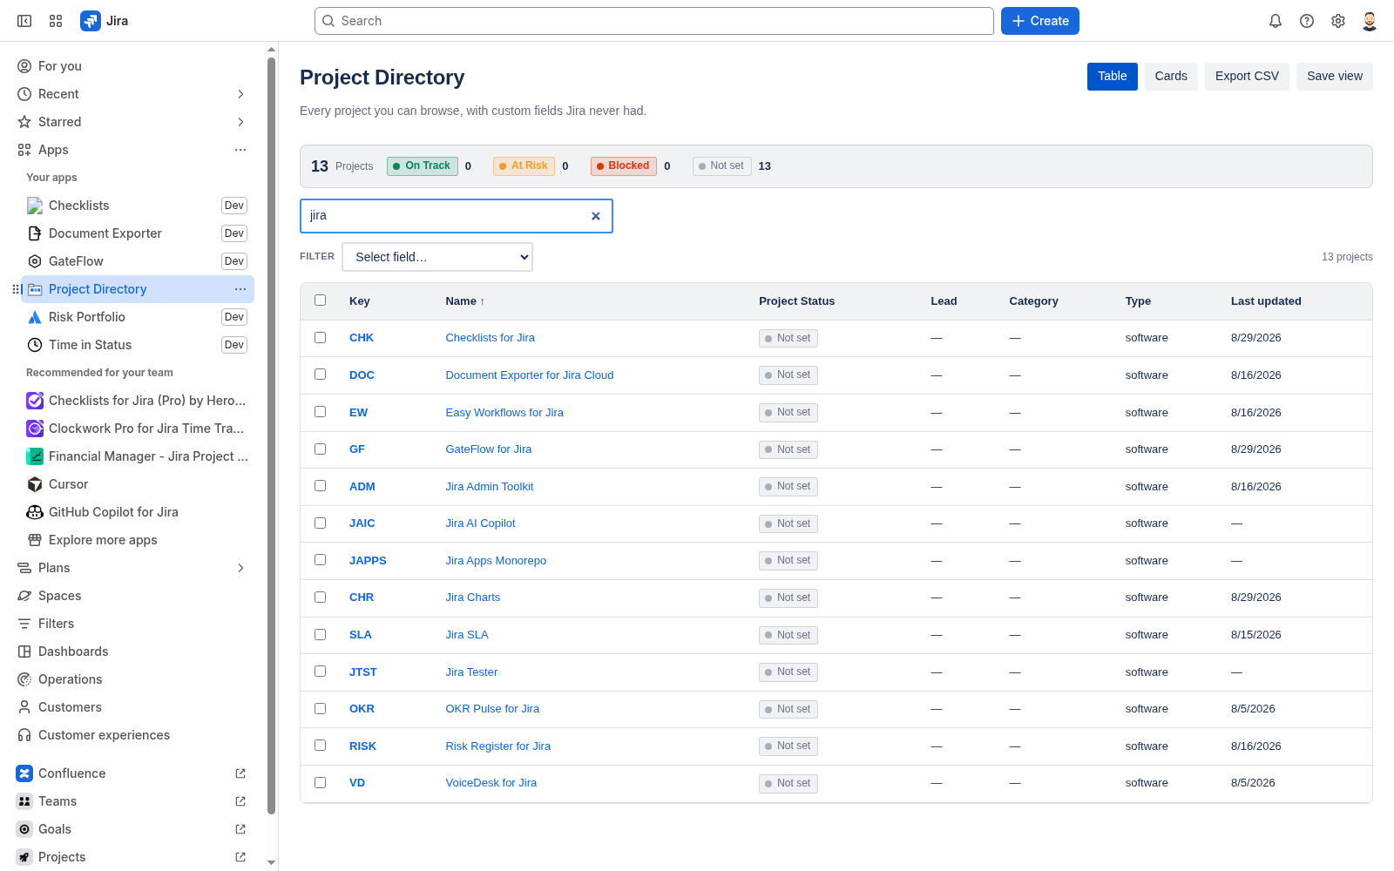1394x871 pixels.
Task: Open Teams external link icon
Action: click(240, 801)
